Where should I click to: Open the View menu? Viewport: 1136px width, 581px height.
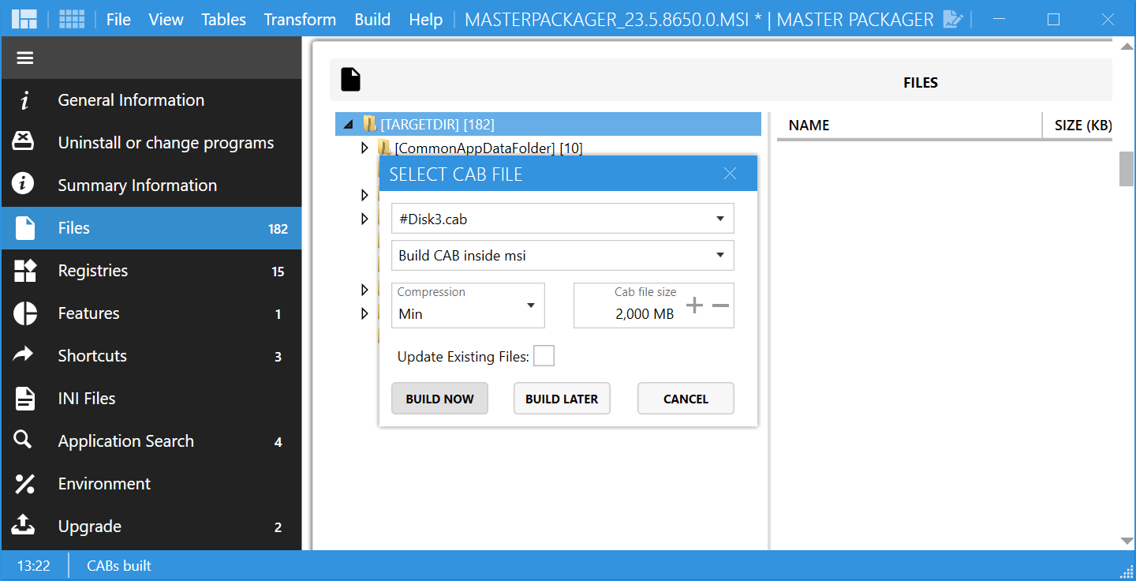(x=166, y=19)
